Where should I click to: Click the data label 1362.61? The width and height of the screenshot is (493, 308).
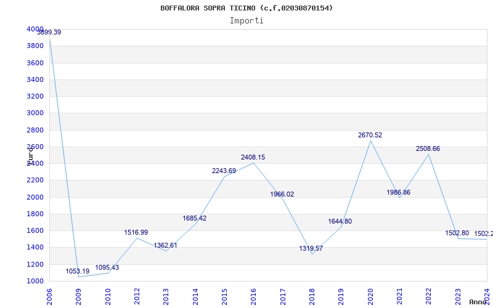pyautogui.click(x=165, y=245)
